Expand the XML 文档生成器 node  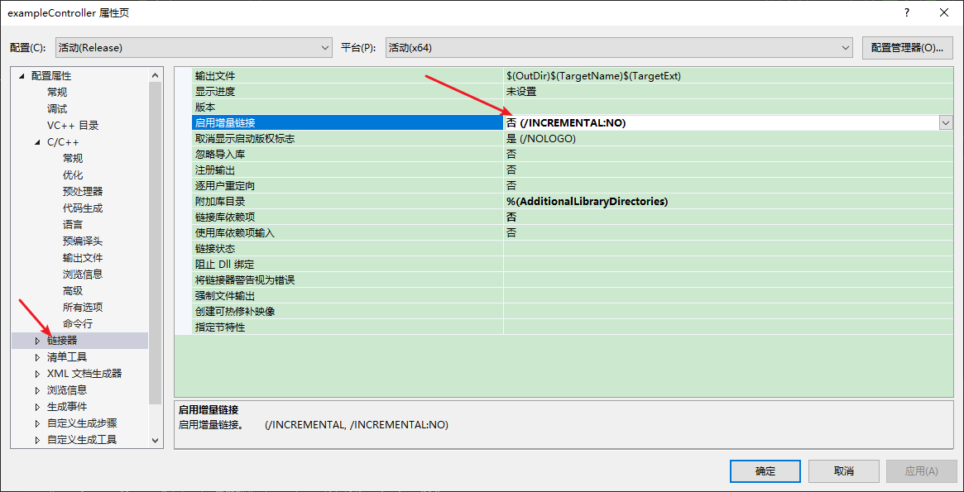[36, 373]
